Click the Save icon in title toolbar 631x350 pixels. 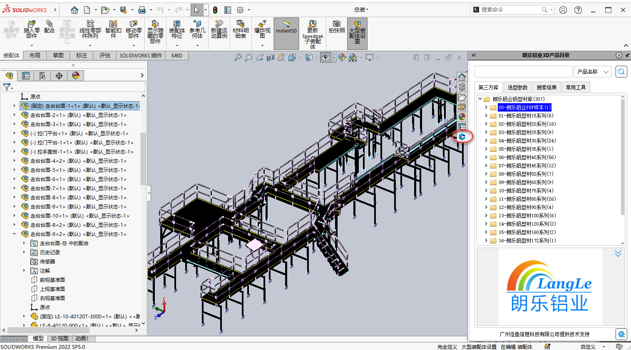(x=123, y=10)
